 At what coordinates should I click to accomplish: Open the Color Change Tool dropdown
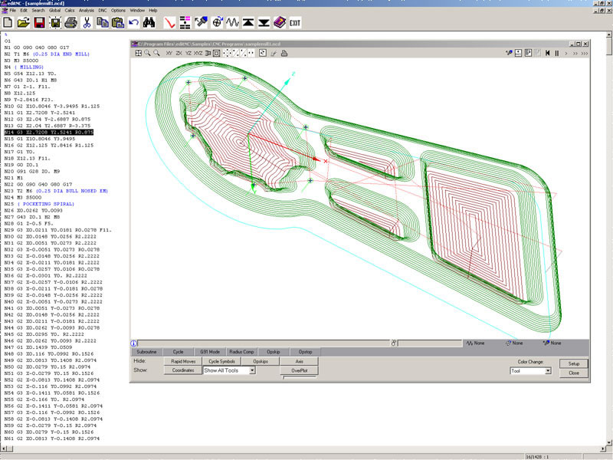click(x=548, y=370)
